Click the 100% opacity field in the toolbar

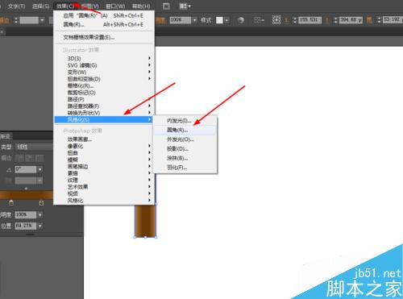pyautogui.click(x=181, y=20)
